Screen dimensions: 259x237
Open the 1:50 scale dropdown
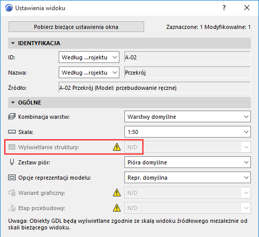coord(188,132)
